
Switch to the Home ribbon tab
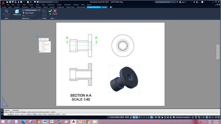(x=4, y=7)
